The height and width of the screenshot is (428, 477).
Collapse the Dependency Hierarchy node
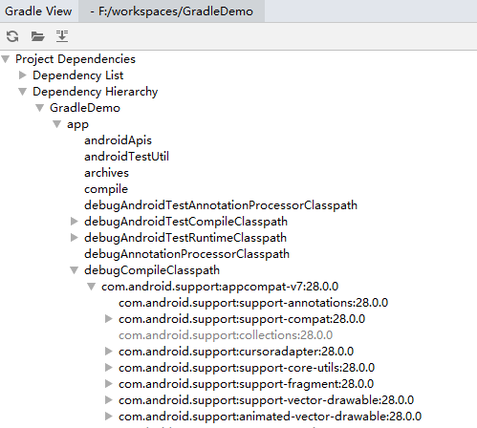[23, 92]
